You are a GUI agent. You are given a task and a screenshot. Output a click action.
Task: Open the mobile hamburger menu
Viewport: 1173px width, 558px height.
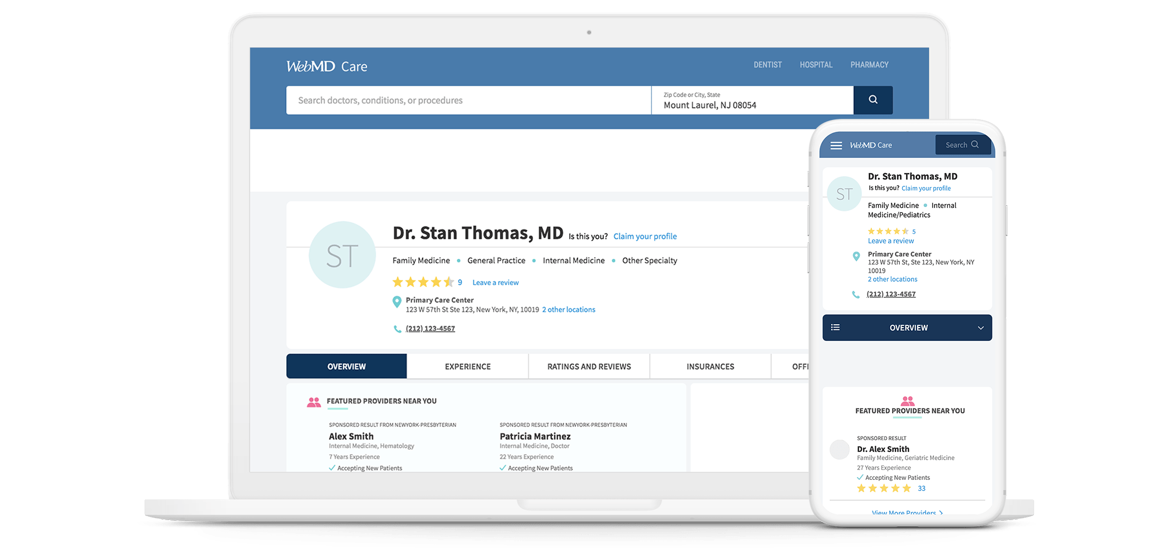[x=836, y=146]
